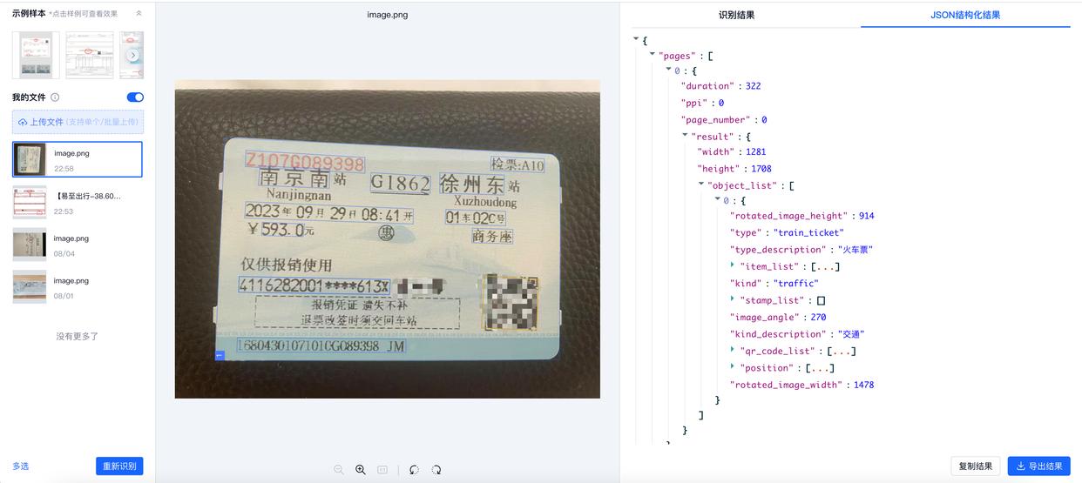Select image.png file dated 08/01
Screen dimensions: 1082x483
(78, 287)
